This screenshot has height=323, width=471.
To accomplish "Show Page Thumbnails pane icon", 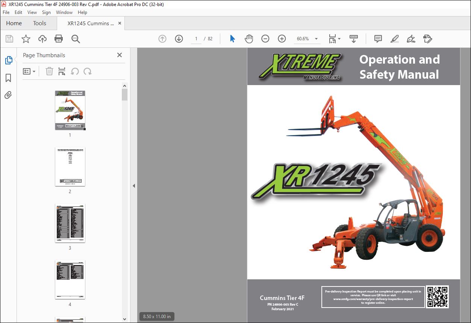I will pyautogui.click(x=8, y=60).
